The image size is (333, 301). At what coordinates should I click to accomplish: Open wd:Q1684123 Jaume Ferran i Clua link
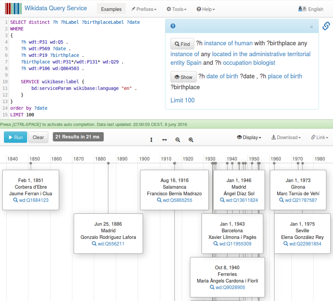pyautogui.click(x=34, y=200)
